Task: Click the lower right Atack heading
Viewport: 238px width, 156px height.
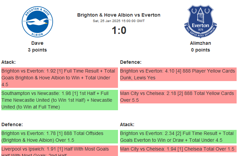Action: (127, 124)
